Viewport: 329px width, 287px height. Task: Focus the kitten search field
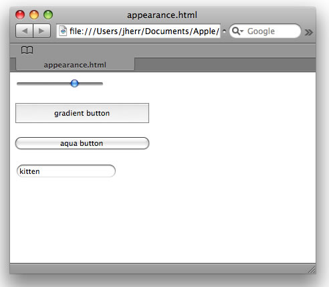point(66,171)
